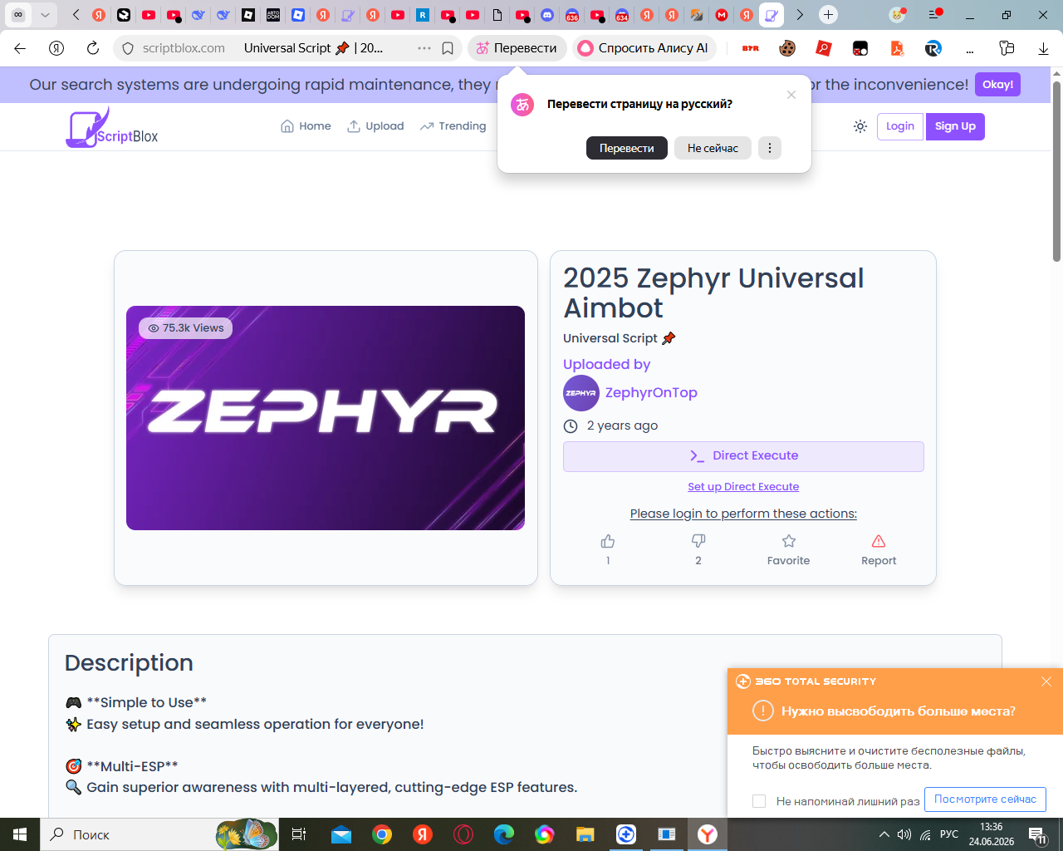Open the translate popup options menu

click(770, 148)
